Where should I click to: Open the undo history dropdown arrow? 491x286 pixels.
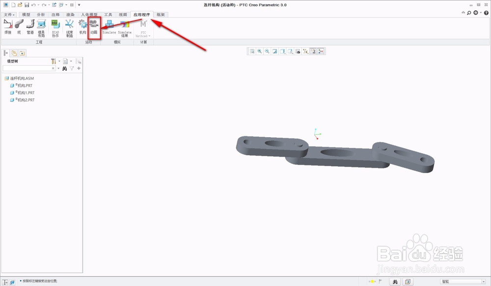(38, 5)
